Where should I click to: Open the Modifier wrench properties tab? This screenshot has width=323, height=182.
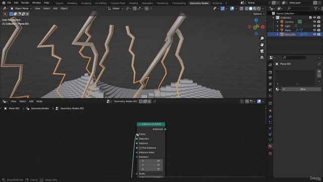(271, 117)
